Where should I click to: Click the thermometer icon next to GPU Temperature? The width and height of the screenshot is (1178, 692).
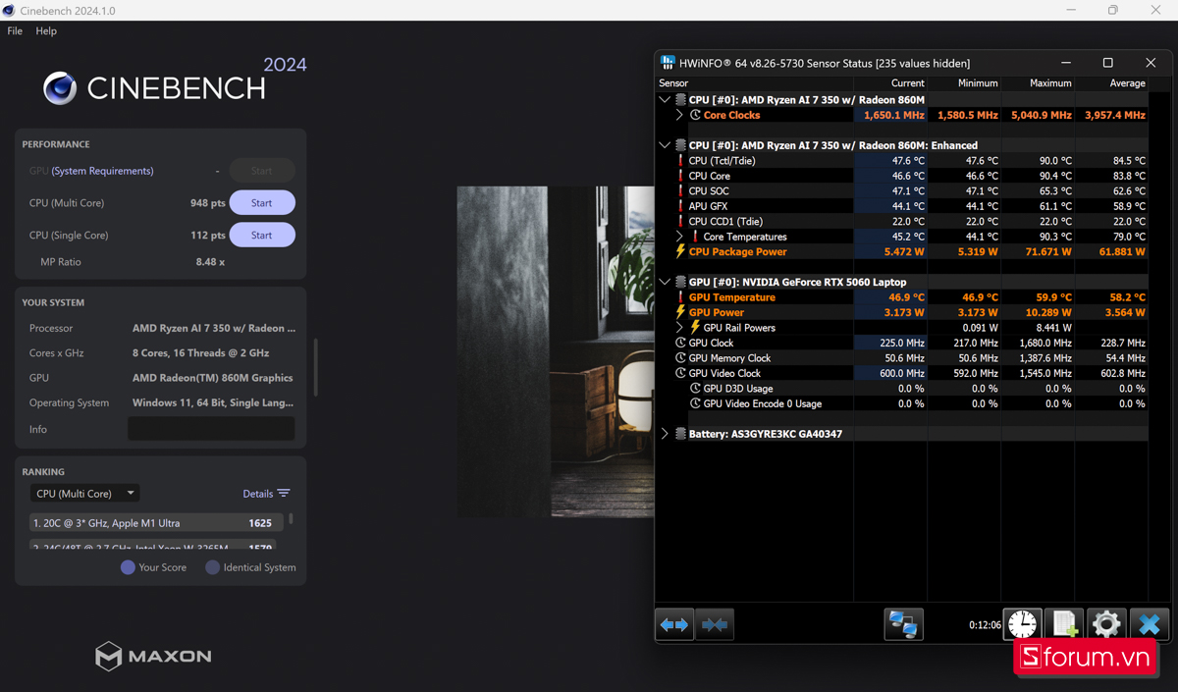pos(680,297)
